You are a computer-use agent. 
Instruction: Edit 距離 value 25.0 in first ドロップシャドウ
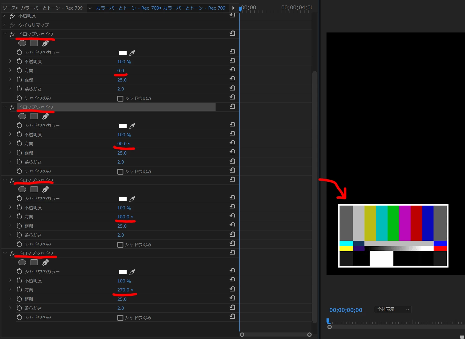coord(122,80)
